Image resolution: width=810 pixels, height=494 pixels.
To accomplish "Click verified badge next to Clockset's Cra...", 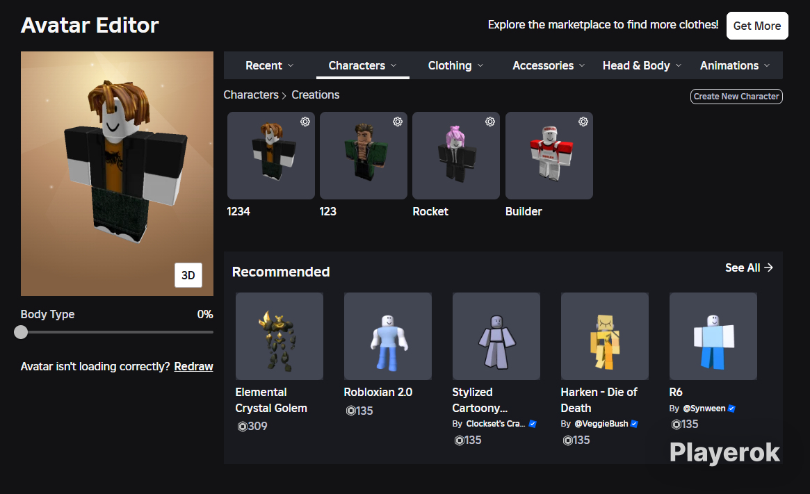I will click(533, 424).
